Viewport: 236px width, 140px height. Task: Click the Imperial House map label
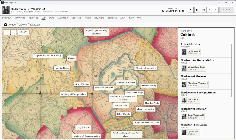click(62, 68)
